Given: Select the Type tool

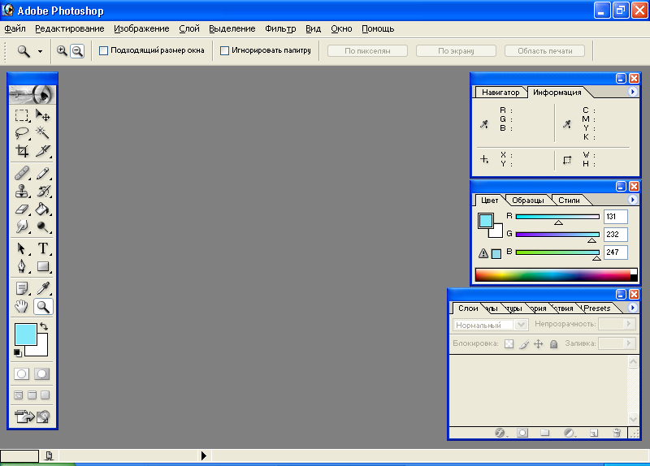Looking at the screenshot, I should [43, 248].
